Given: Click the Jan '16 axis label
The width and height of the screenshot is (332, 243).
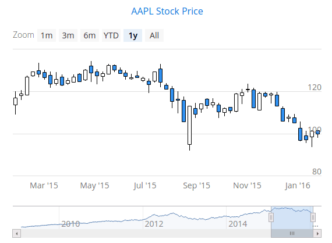Looking at the screenshot, I should pyautogui.click(x=298, y=185).
